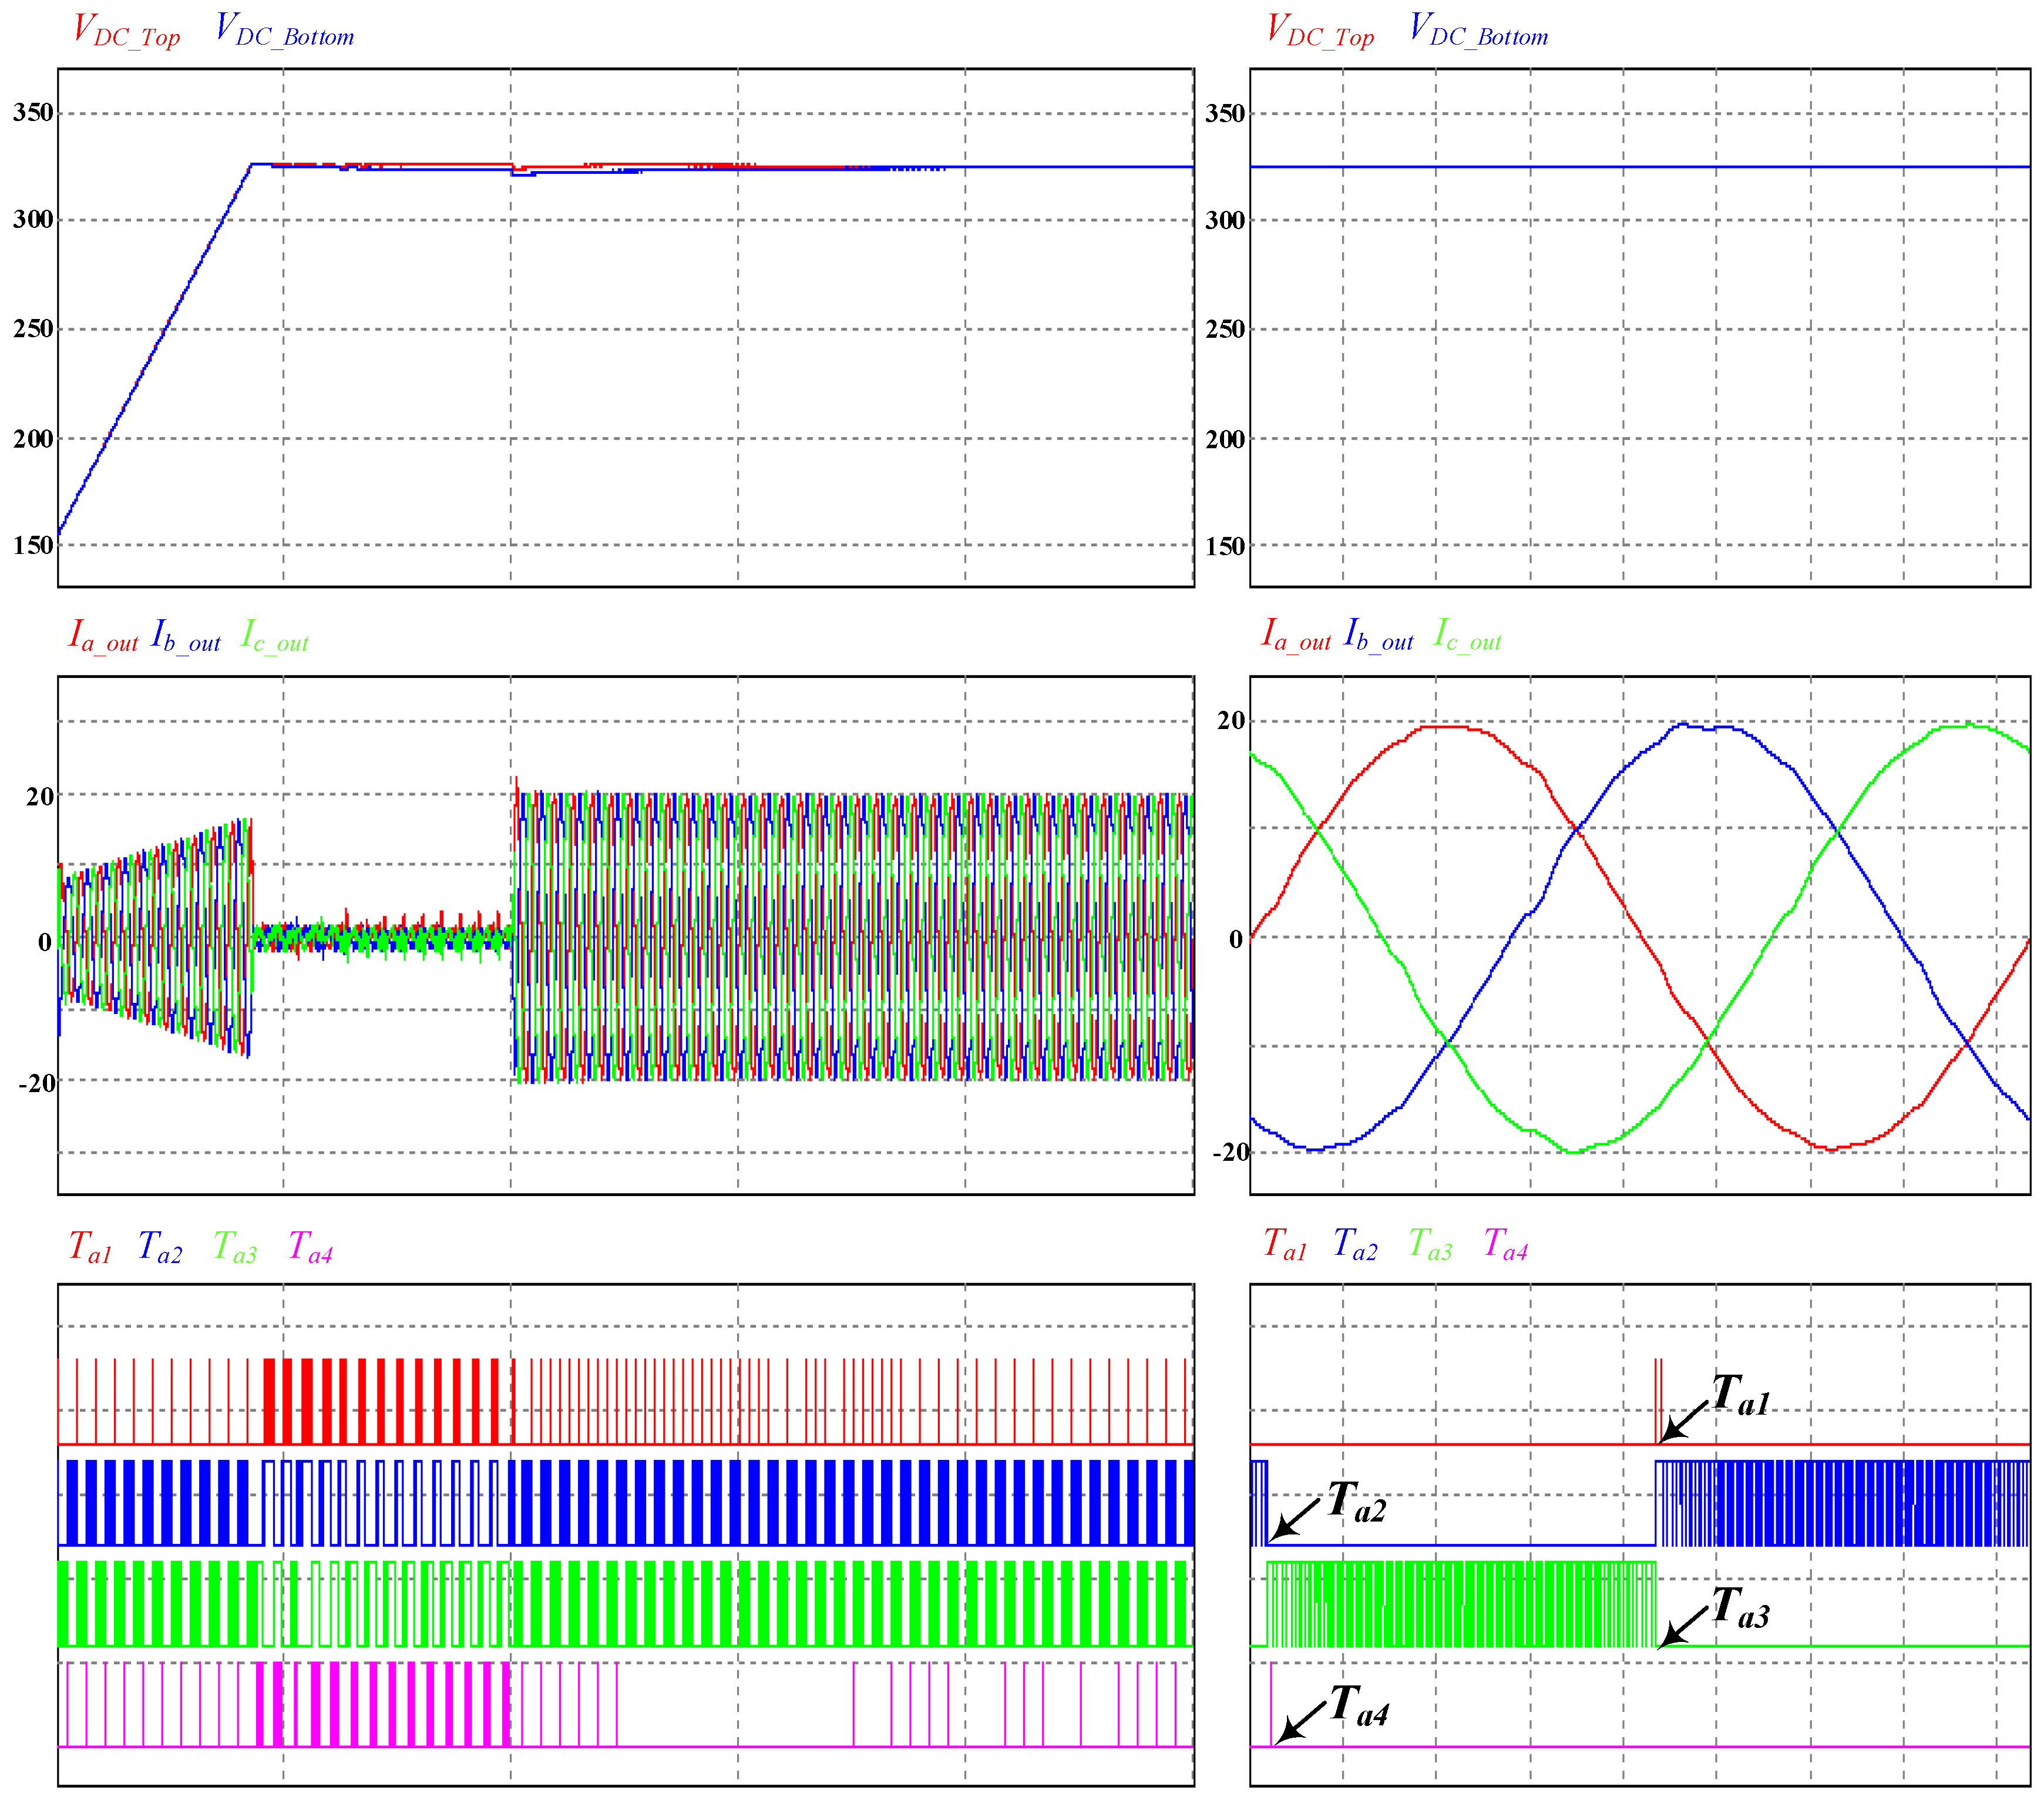Click the 150 axis label on right voltage plot

(1225, 546)
